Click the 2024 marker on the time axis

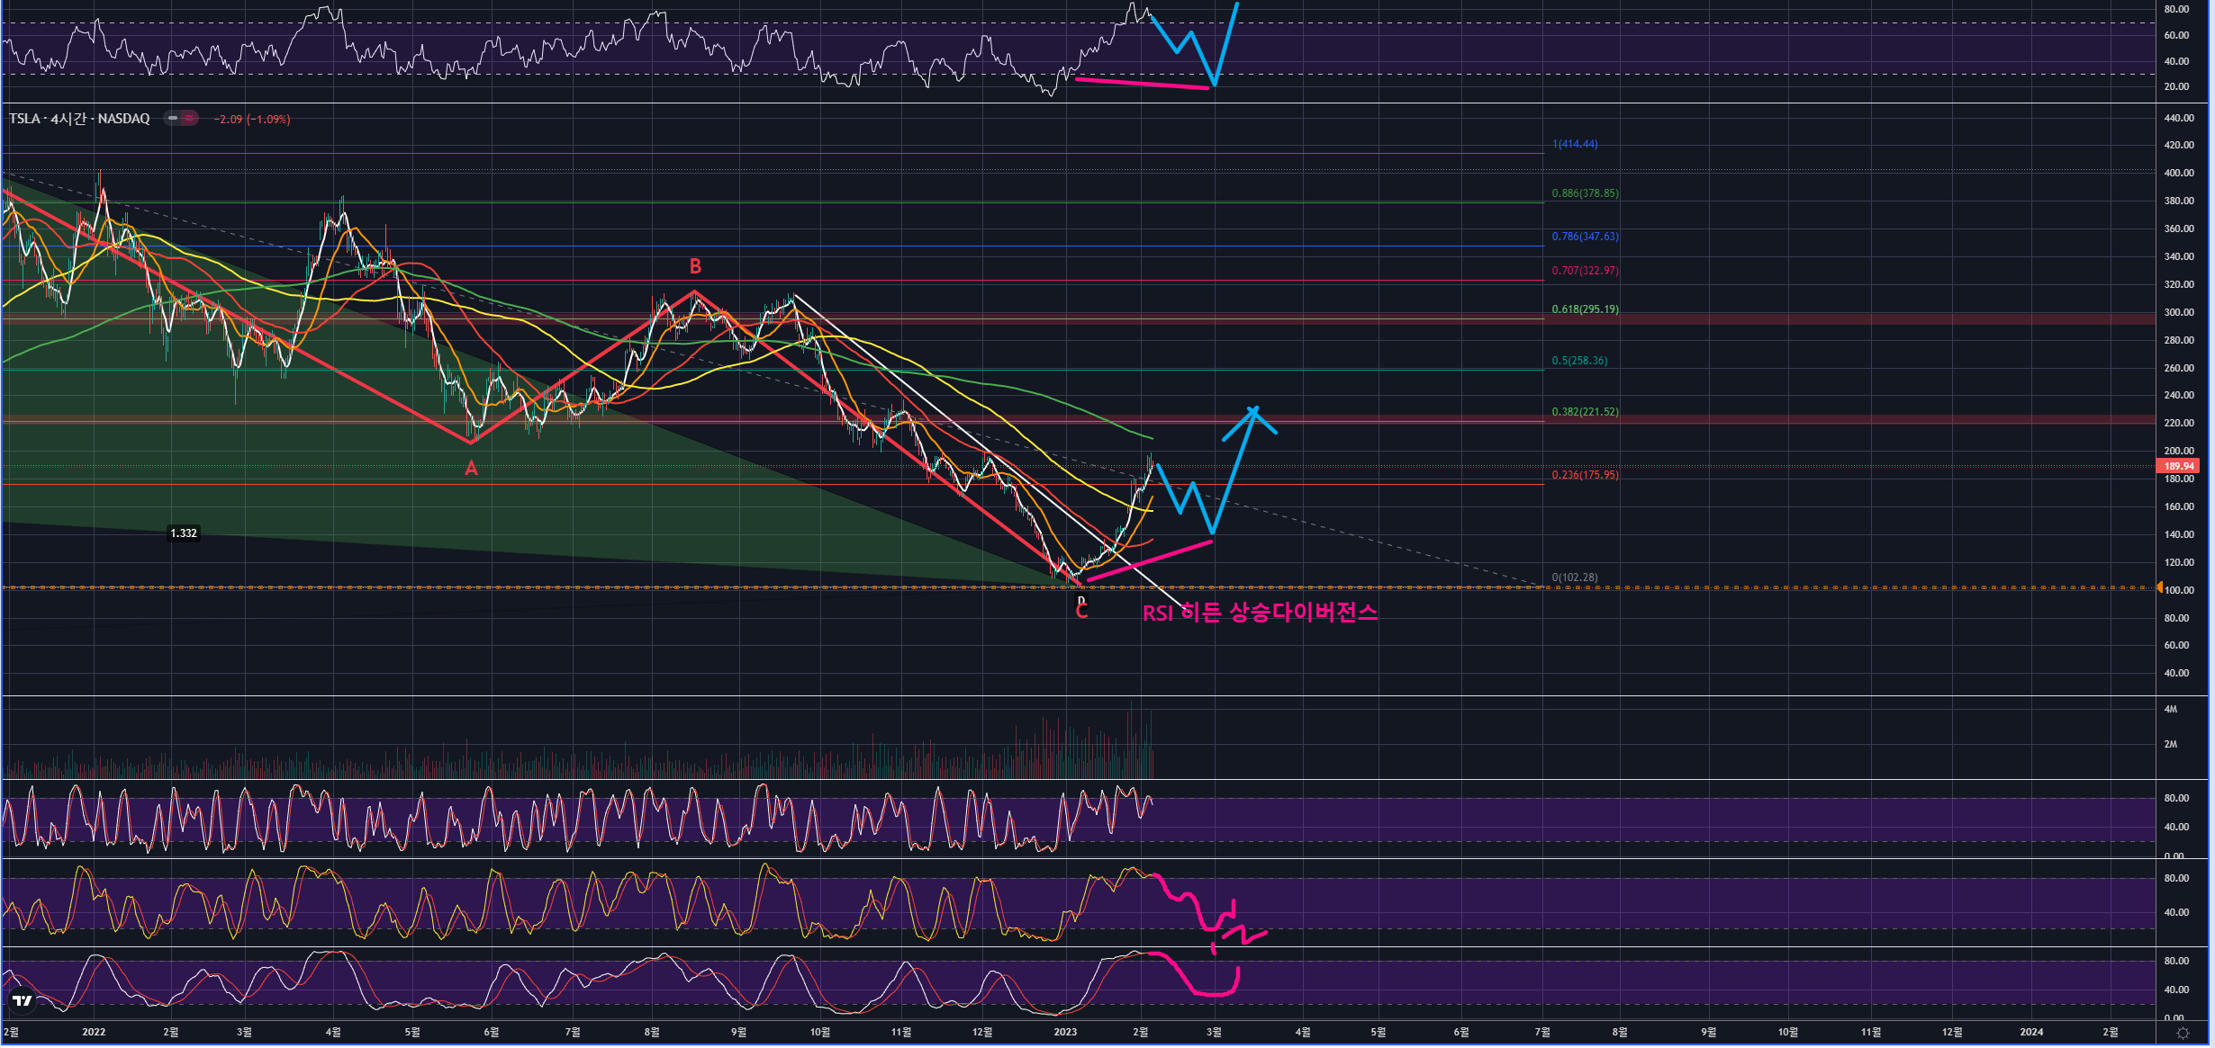click(2031, 1032)
